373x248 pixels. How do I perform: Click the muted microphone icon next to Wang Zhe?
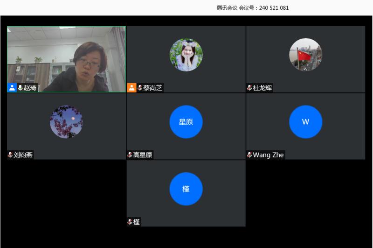[x=249, y=155]
